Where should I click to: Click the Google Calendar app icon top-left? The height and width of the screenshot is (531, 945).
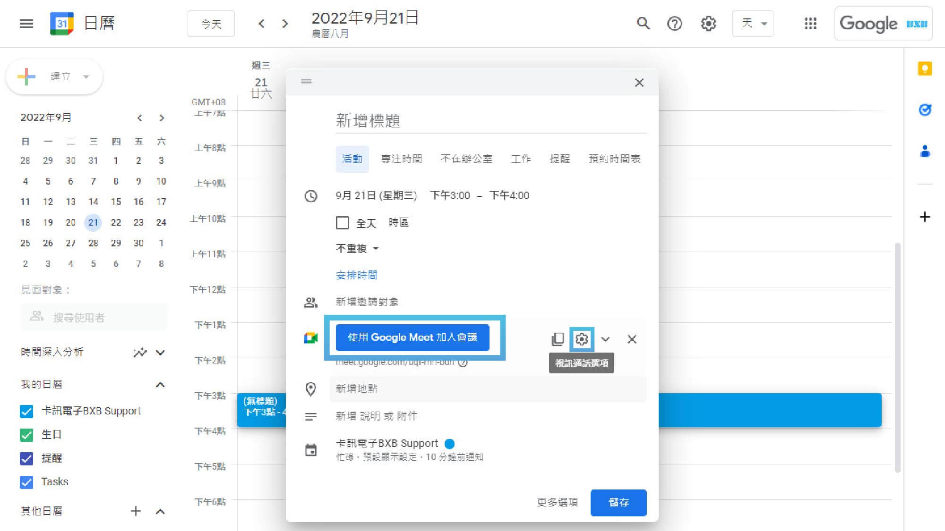[x=60, y=23]
